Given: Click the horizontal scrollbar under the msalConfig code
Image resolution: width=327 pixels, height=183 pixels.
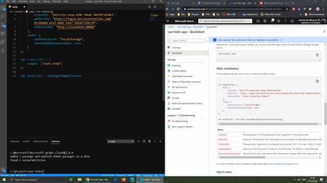Looking at the screenshot, I should [269, 124].
